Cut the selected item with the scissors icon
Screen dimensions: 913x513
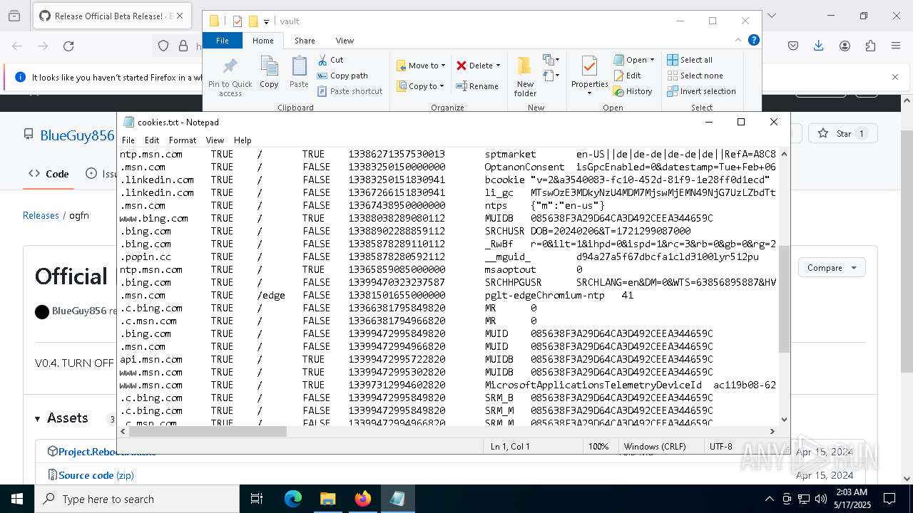click(x=330, y=60)
